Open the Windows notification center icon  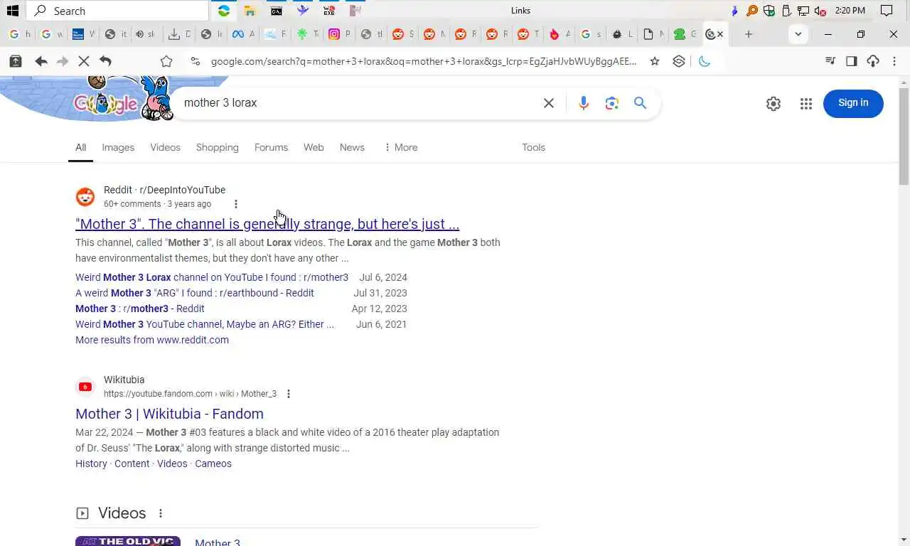pos(886,11)
